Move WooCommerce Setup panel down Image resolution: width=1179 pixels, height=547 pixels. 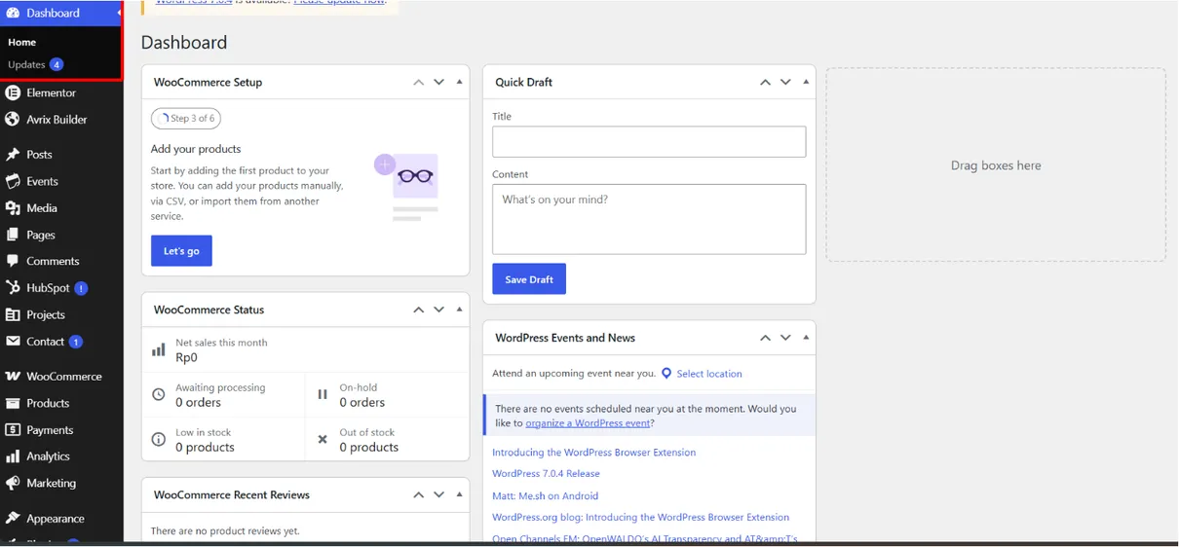tap(439, 82)
